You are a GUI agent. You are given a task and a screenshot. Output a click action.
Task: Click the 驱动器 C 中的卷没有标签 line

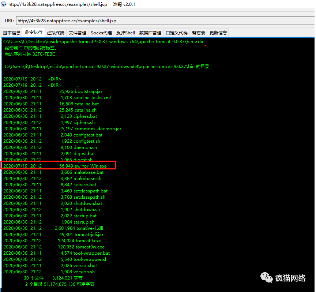pos(31,48)
